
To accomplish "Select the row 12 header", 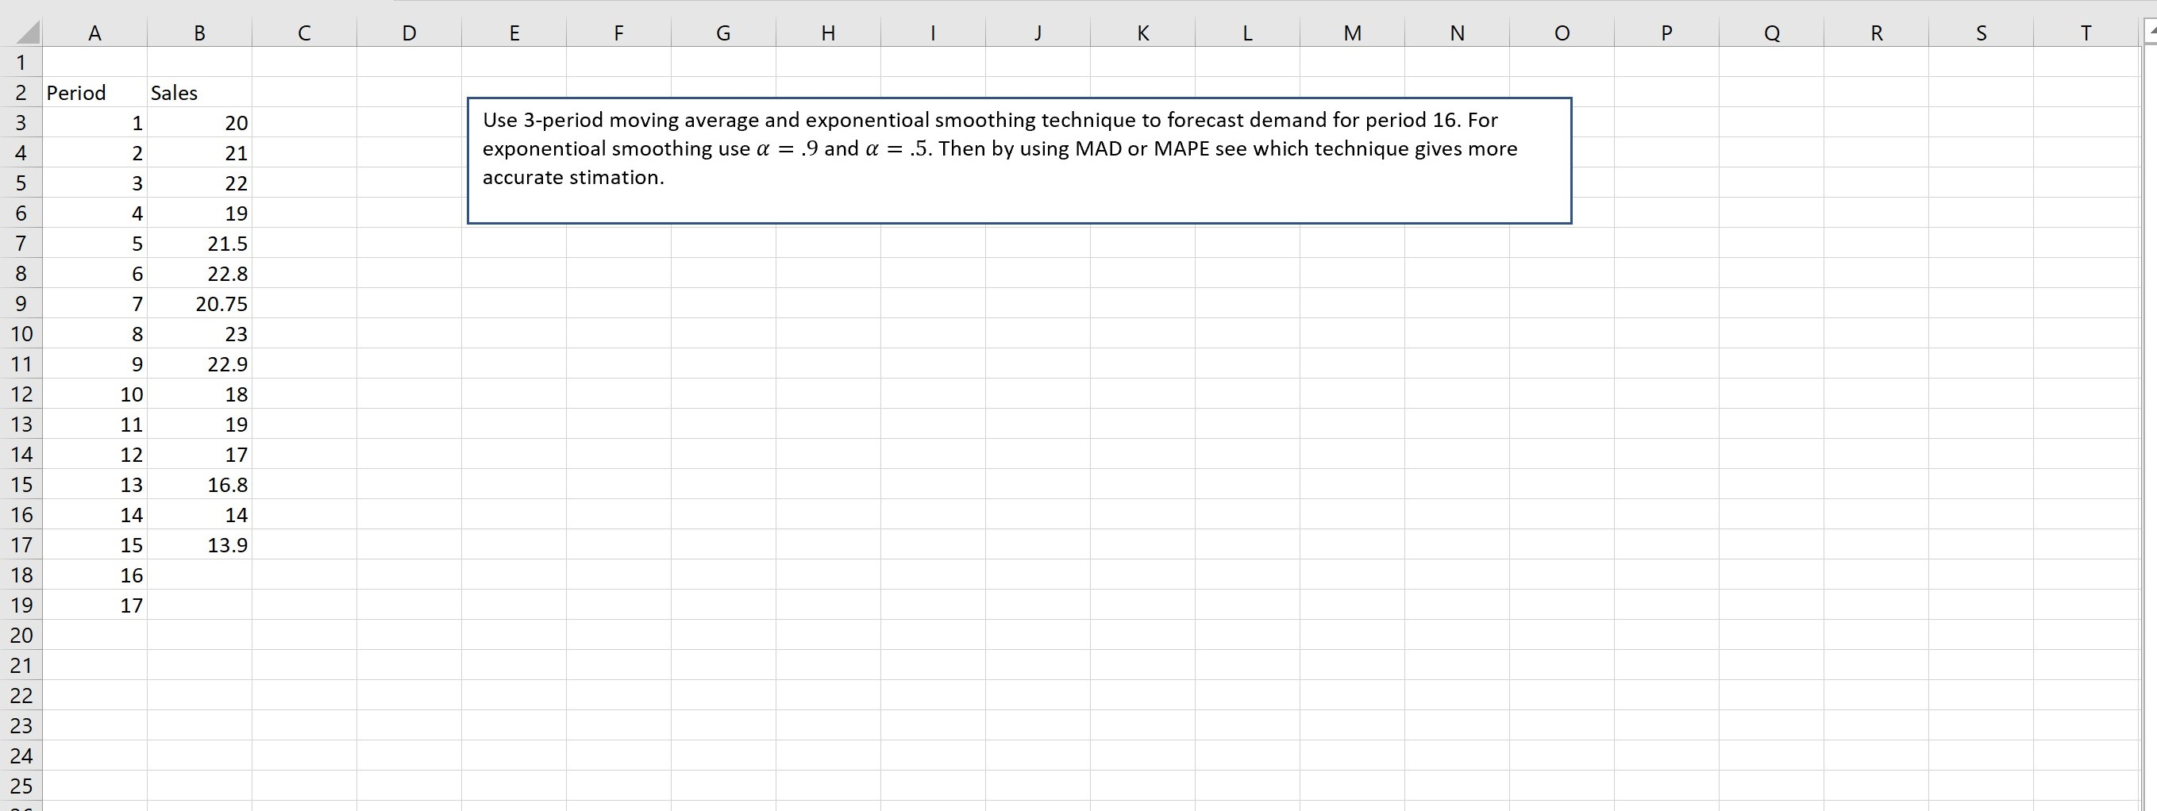I will [x=21, y=394].
